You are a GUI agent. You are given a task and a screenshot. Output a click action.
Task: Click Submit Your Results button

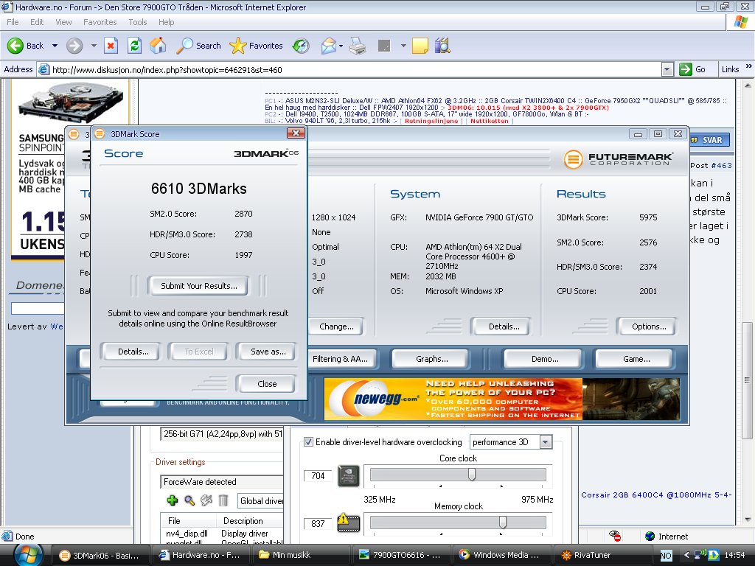(199, 286)
